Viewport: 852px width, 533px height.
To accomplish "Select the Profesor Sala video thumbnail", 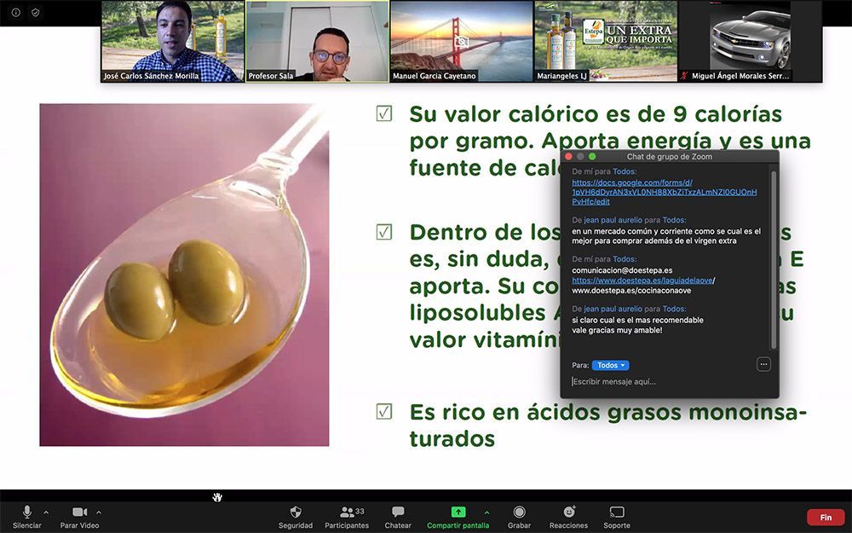I will click(x=317, y=41).
